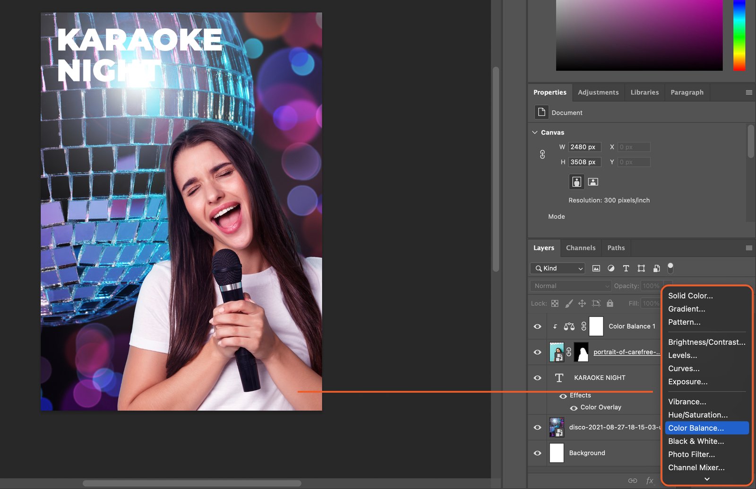Click the lock all padlock icon
Viewport: 756px width, 489px height.
(x=610, y=303)
